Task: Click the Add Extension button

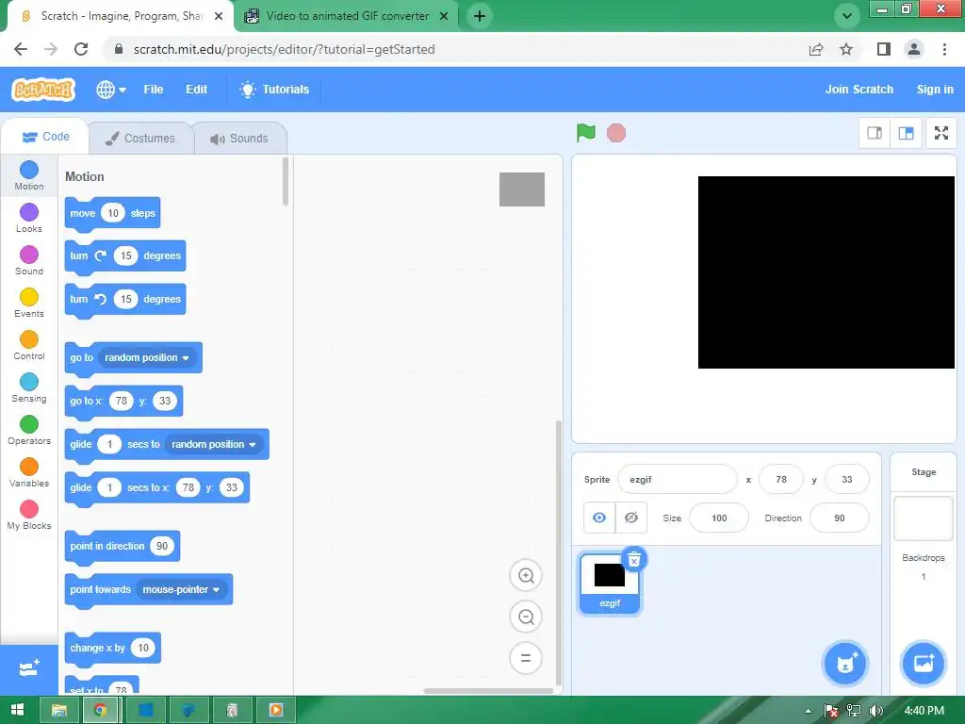Action: pyautogui.click(x=29, y=668)
